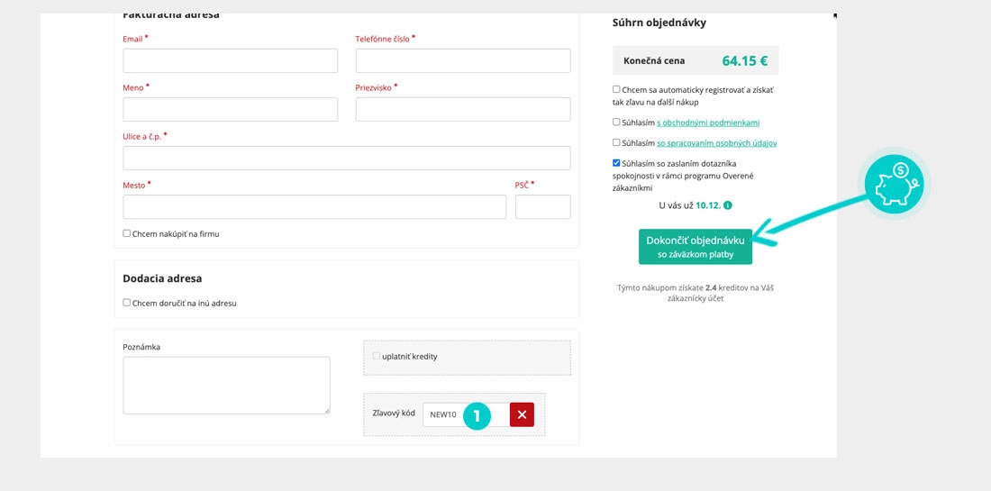
Task: Focus the PSČ postal code field
Action: click(x=542, y=207)
